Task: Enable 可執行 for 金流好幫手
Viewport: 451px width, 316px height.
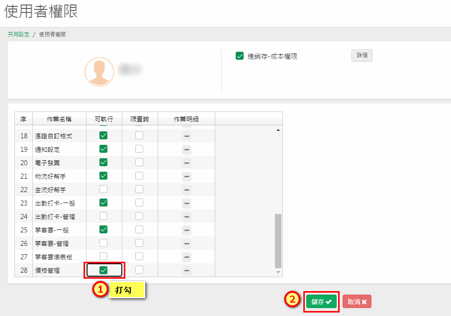Action: coord(103,189)
